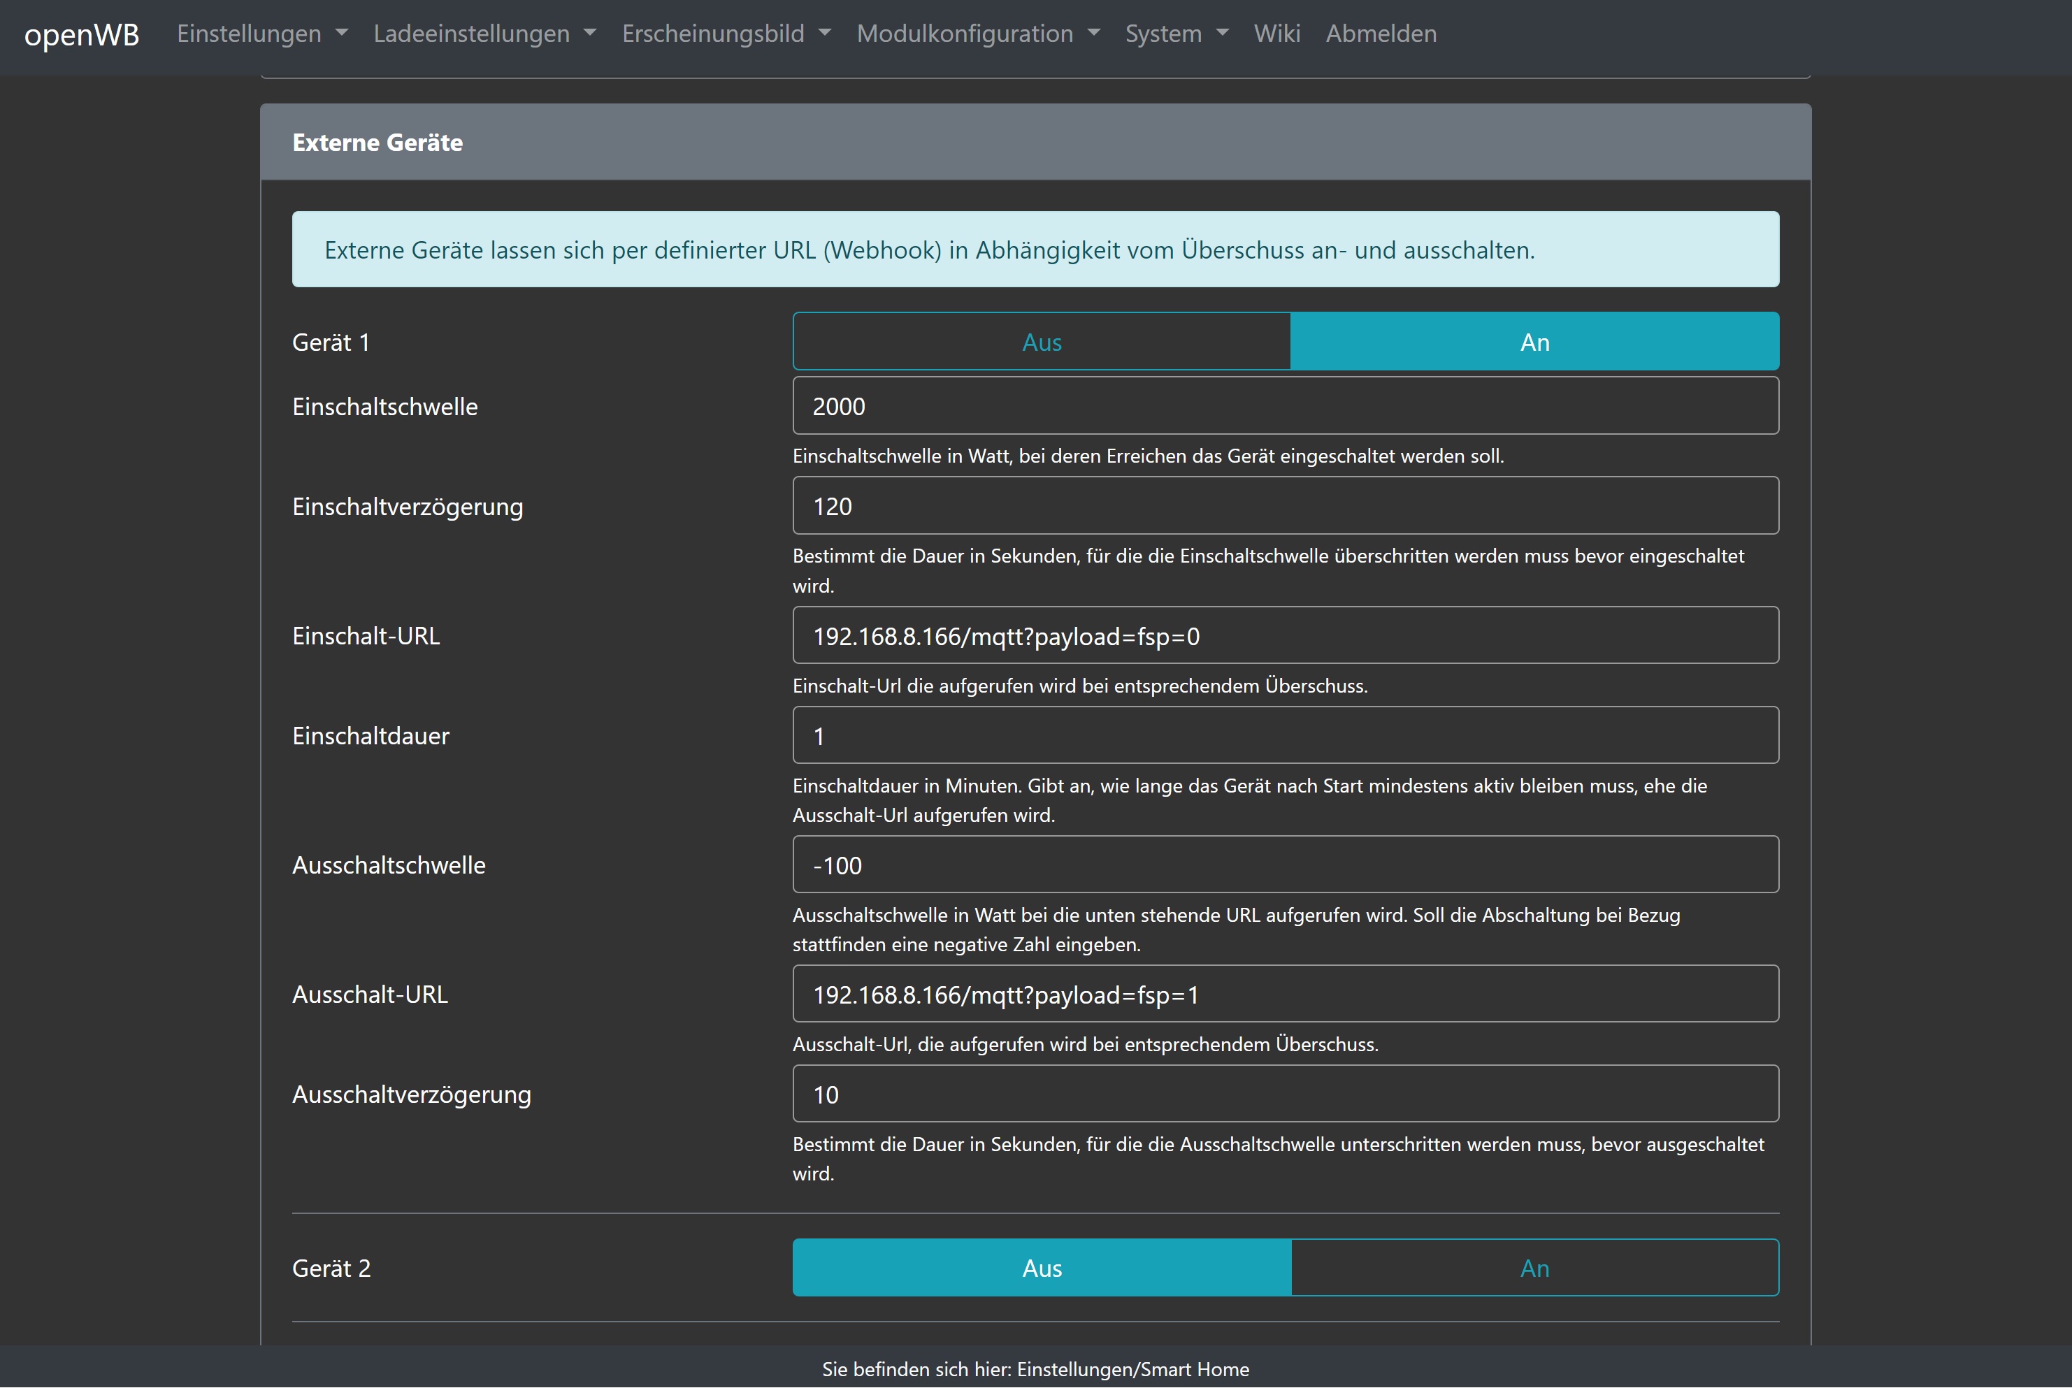Open the Wiki link

(x=1276, y=34)
